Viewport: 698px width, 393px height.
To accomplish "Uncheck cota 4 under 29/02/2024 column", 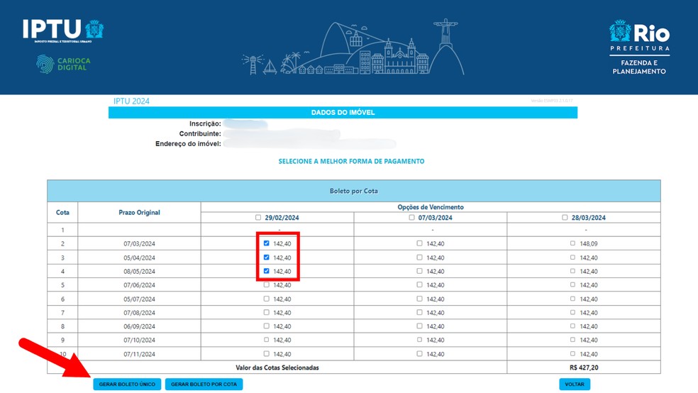I will (x=266, y=271).
